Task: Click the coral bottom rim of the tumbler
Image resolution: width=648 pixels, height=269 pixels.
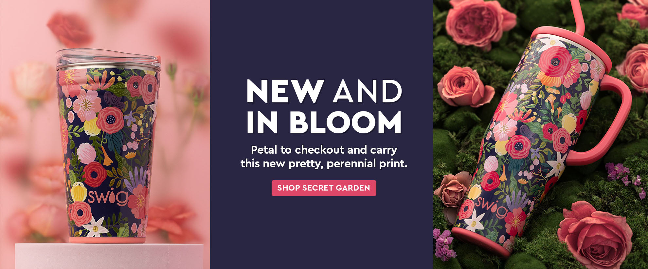Action: (107, 240)
